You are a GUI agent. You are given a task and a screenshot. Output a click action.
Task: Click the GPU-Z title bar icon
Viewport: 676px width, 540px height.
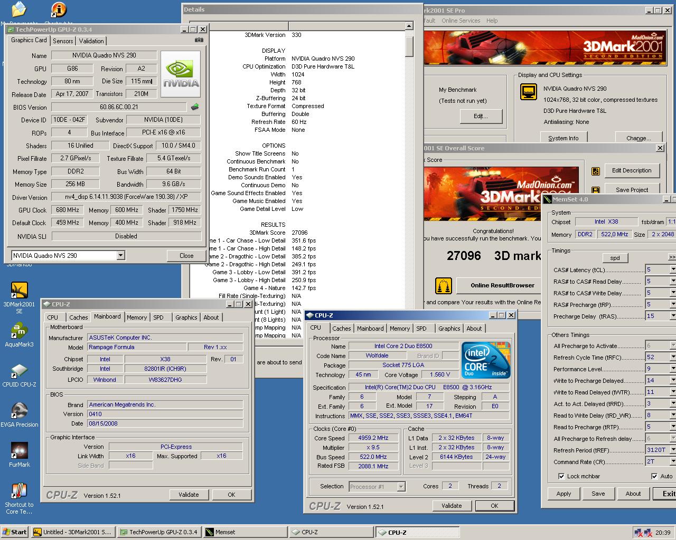click(11, 30)
